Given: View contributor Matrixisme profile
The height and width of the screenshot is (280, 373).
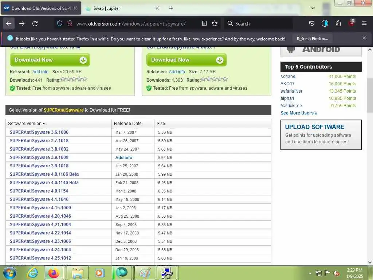Looking at the screenshot, I should coord(291,106).
